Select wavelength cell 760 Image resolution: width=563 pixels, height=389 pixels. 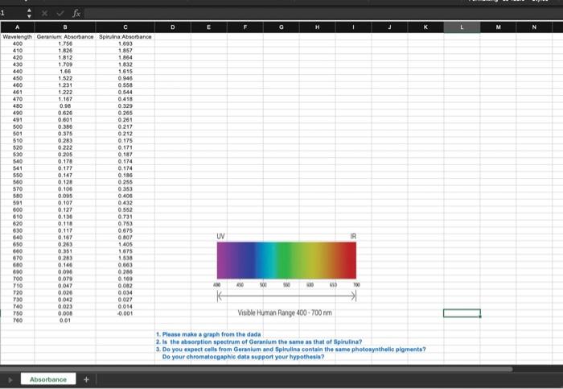[17, 321]
